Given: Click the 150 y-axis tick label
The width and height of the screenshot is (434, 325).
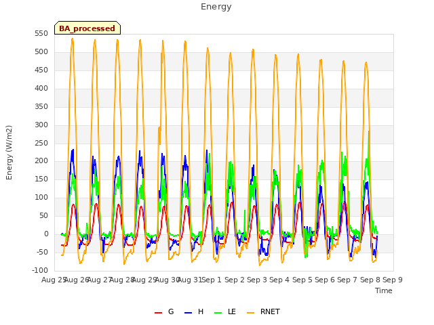Looking at the screenshot, I should [x=41, y=179].
